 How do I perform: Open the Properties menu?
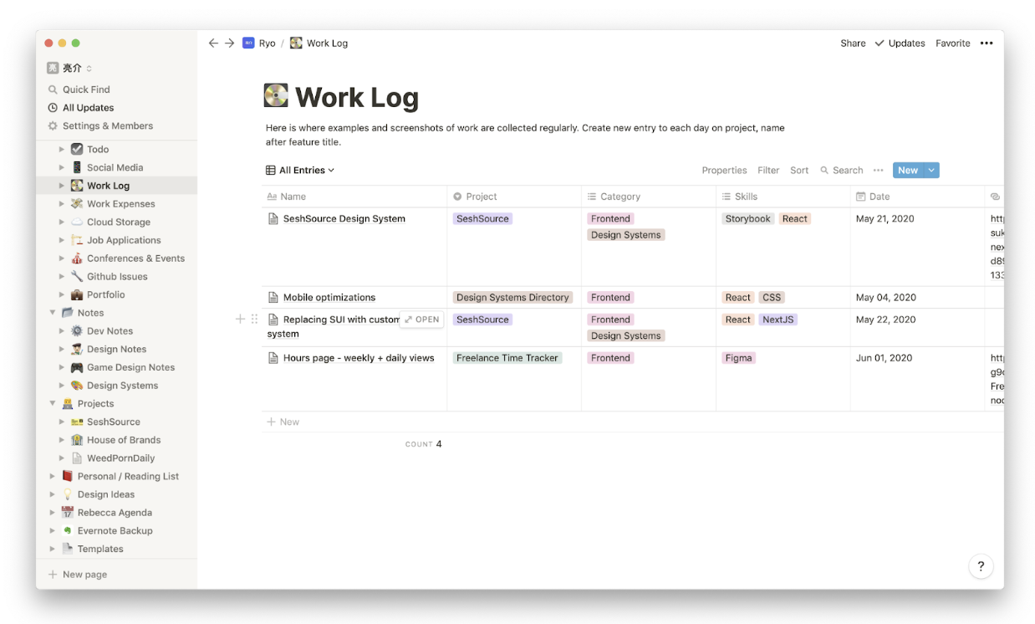[x=724, y=170]
